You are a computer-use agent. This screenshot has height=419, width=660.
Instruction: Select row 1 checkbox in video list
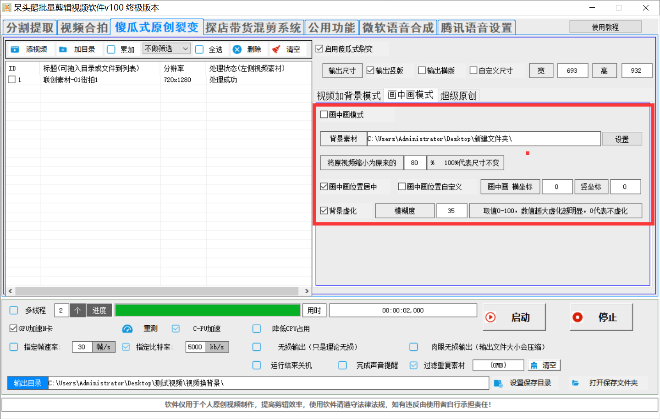(12, 80)
